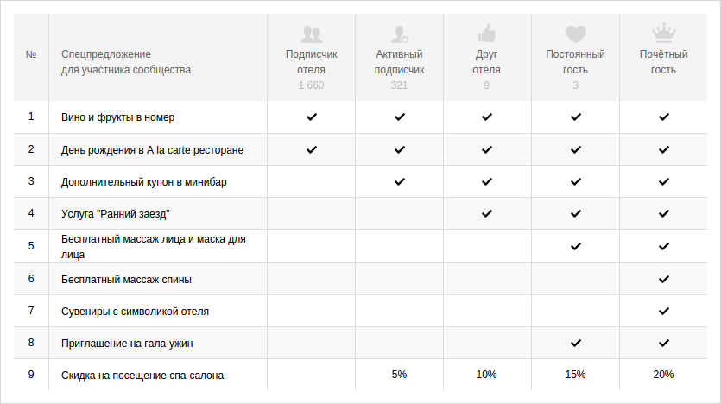
Task: Click Подписчик checkmark for Вино и фрукты
Action: (x=312, y=117)
